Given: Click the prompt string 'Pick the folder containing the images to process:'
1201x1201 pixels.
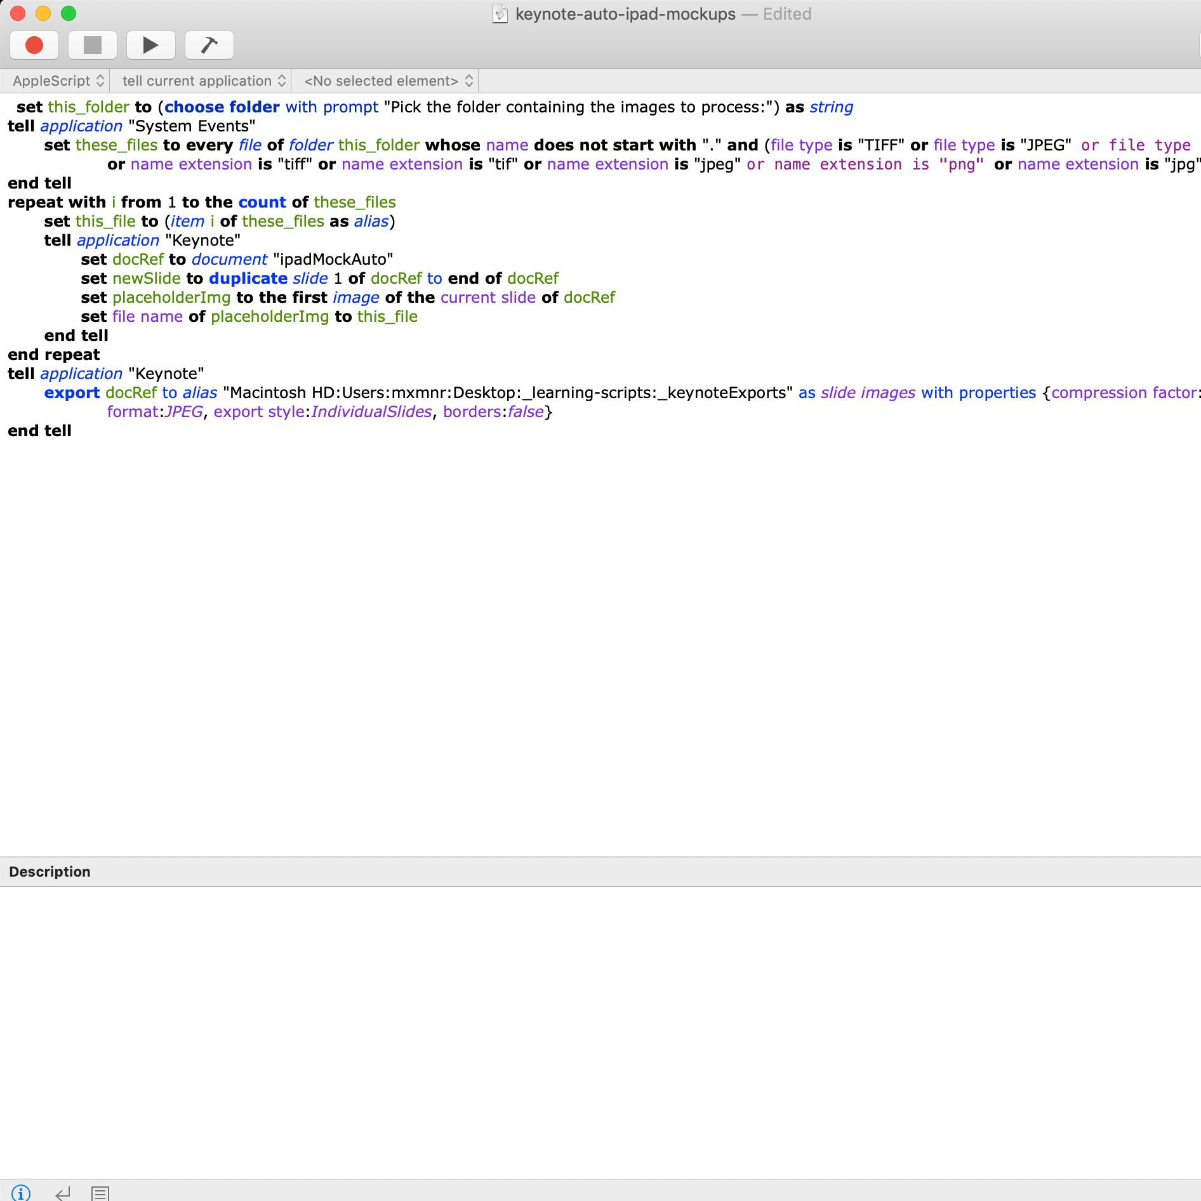Looking at the screenshot, I should click(580, 107).
